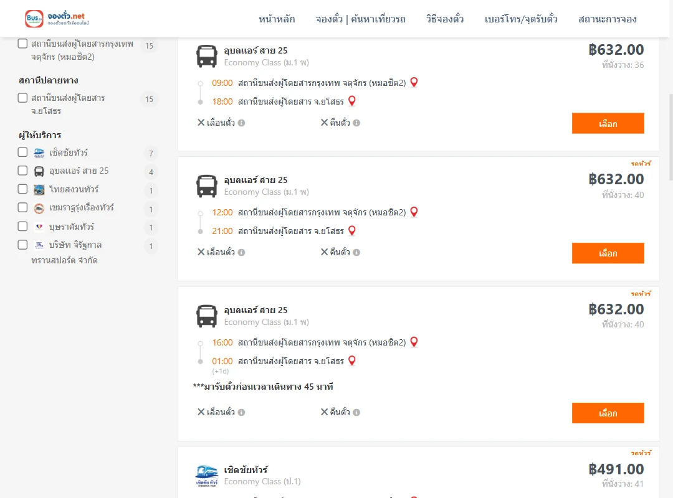The image size is (673, 498).
Task: Open map pin for 21:00 arrival station
Action: pos(352,231)
